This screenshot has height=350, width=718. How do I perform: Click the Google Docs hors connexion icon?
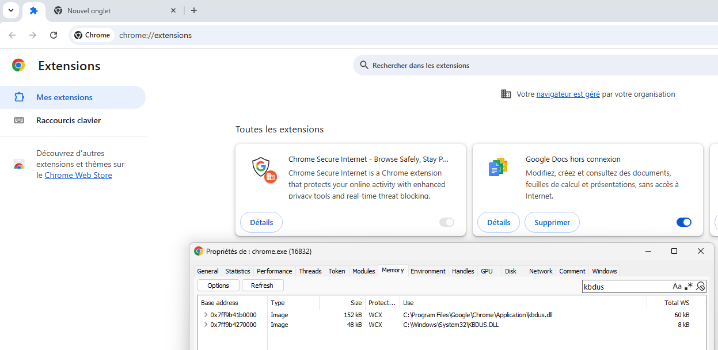tap(498, 167)
